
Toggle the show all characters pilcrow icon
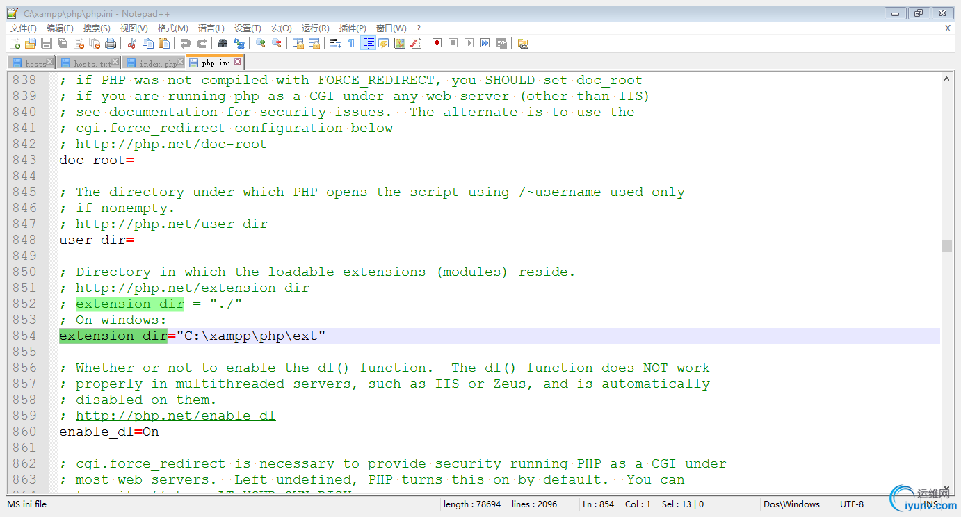351,43
